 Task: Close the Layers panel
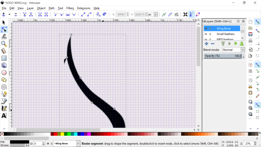coord(243,21)
